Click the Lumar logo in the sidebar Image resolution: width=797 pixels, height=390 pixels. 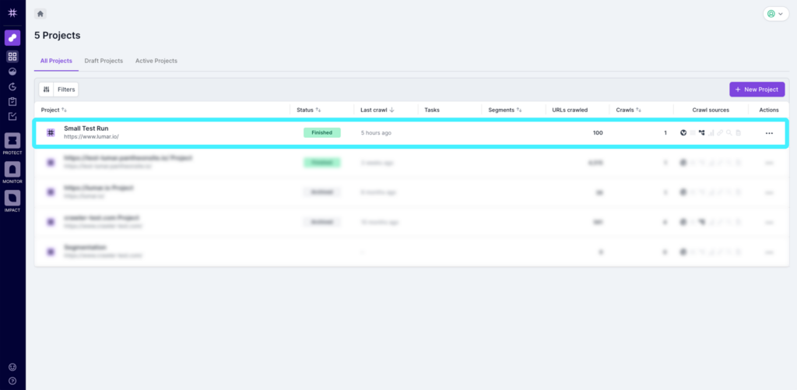click(x=12, y=12)
